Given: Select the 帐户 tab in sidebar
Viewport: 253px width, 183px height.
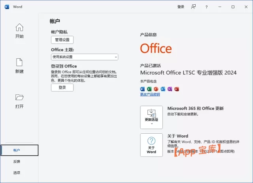Looking at the screenshot, I should [x=19, y=150].
